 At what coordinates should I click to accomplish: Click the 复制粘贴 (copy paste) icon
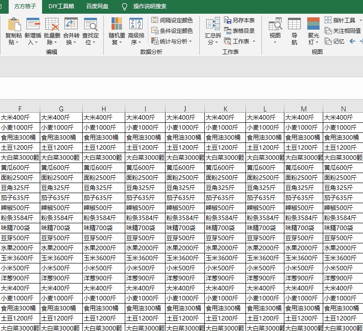[x=14, y=25]
